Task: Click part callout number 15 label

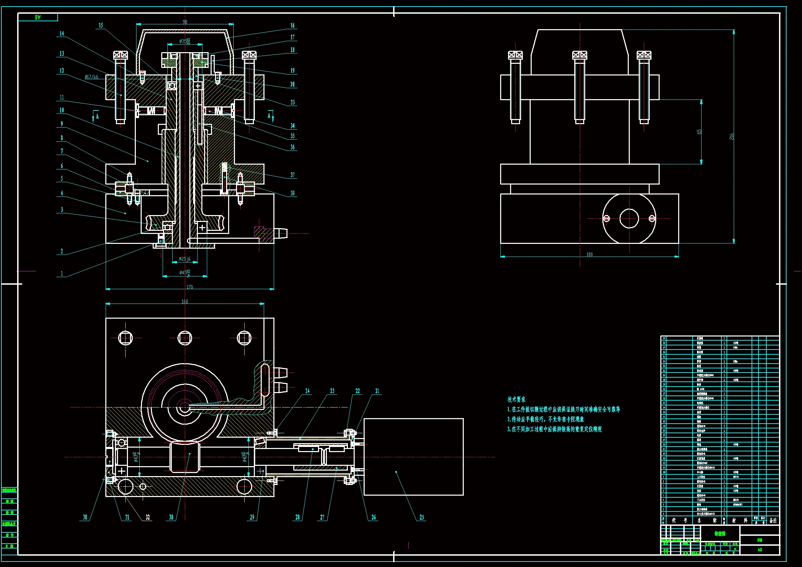Action: 101,25
